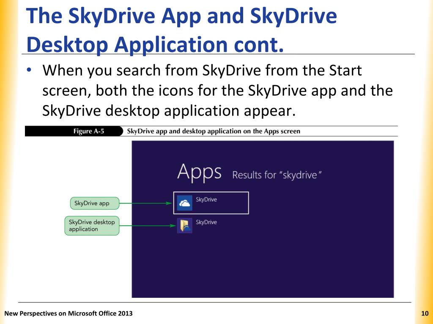Select the SkyDrive label beside the cloud tile
This screenshot has width=433, height=324.
click(x=206, y=200)
